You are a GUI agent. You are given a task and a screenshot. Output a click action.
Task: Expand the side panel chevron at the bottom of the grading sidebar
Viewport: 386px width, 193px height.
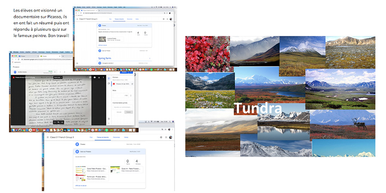coord(109,123)
